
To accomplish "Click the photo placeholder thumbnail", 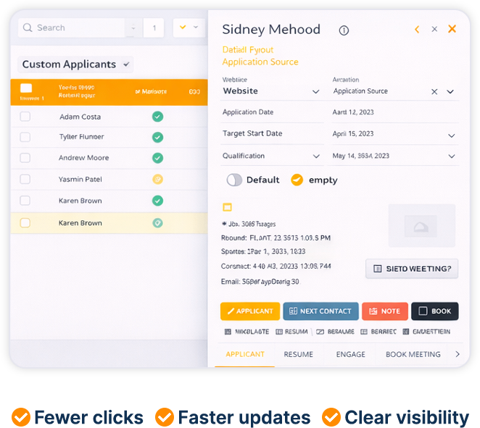I will tap(421, 225).
